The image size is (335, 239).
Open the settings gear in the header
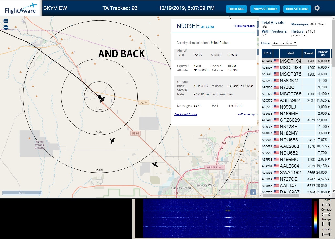click(317, 8)
